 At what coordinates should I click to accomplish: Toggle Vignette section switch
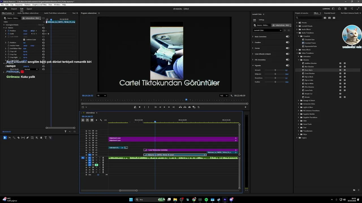pos(288,65)
